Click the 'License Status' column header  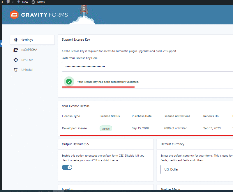pyautogui.click(x=110, y=116)
